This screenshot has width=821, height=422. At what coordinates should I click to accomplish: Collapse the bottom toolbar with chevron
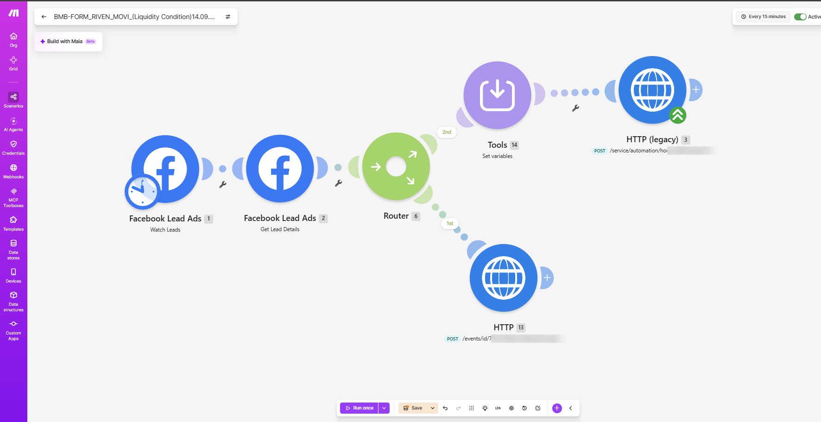(x=571, y=408)
